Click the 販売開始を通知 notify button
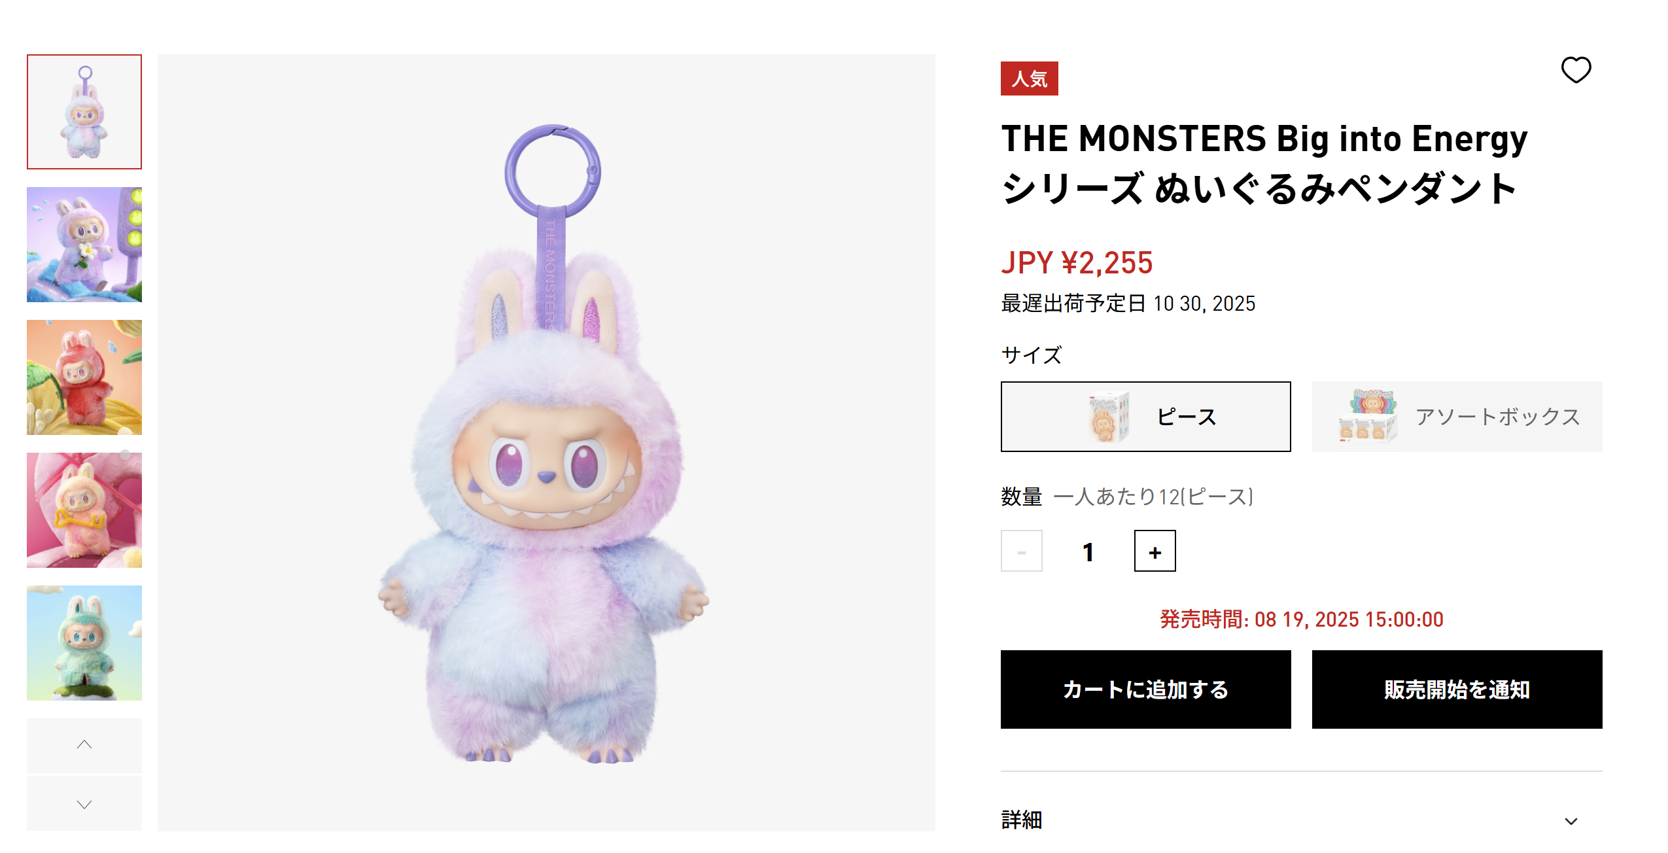 click(1457, 689)
